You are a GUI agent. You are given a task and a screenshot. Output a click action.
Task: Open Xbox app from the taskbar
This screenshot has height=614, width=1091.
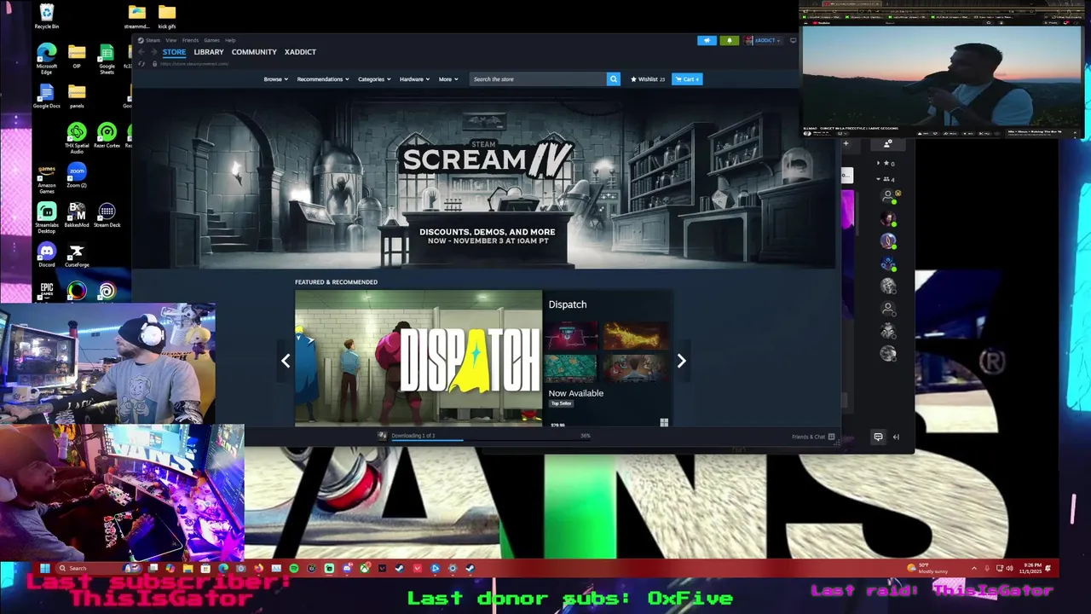point(364,568)
